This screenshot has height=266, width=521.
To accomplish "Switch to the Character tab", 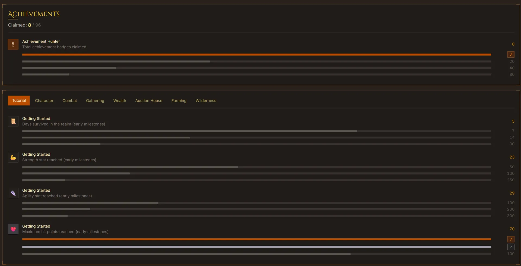I will click(44, 101).
